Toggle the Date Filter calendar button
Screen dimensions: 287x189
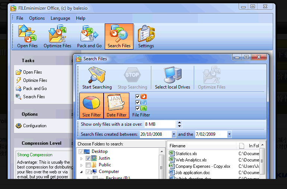coord(116,105)
